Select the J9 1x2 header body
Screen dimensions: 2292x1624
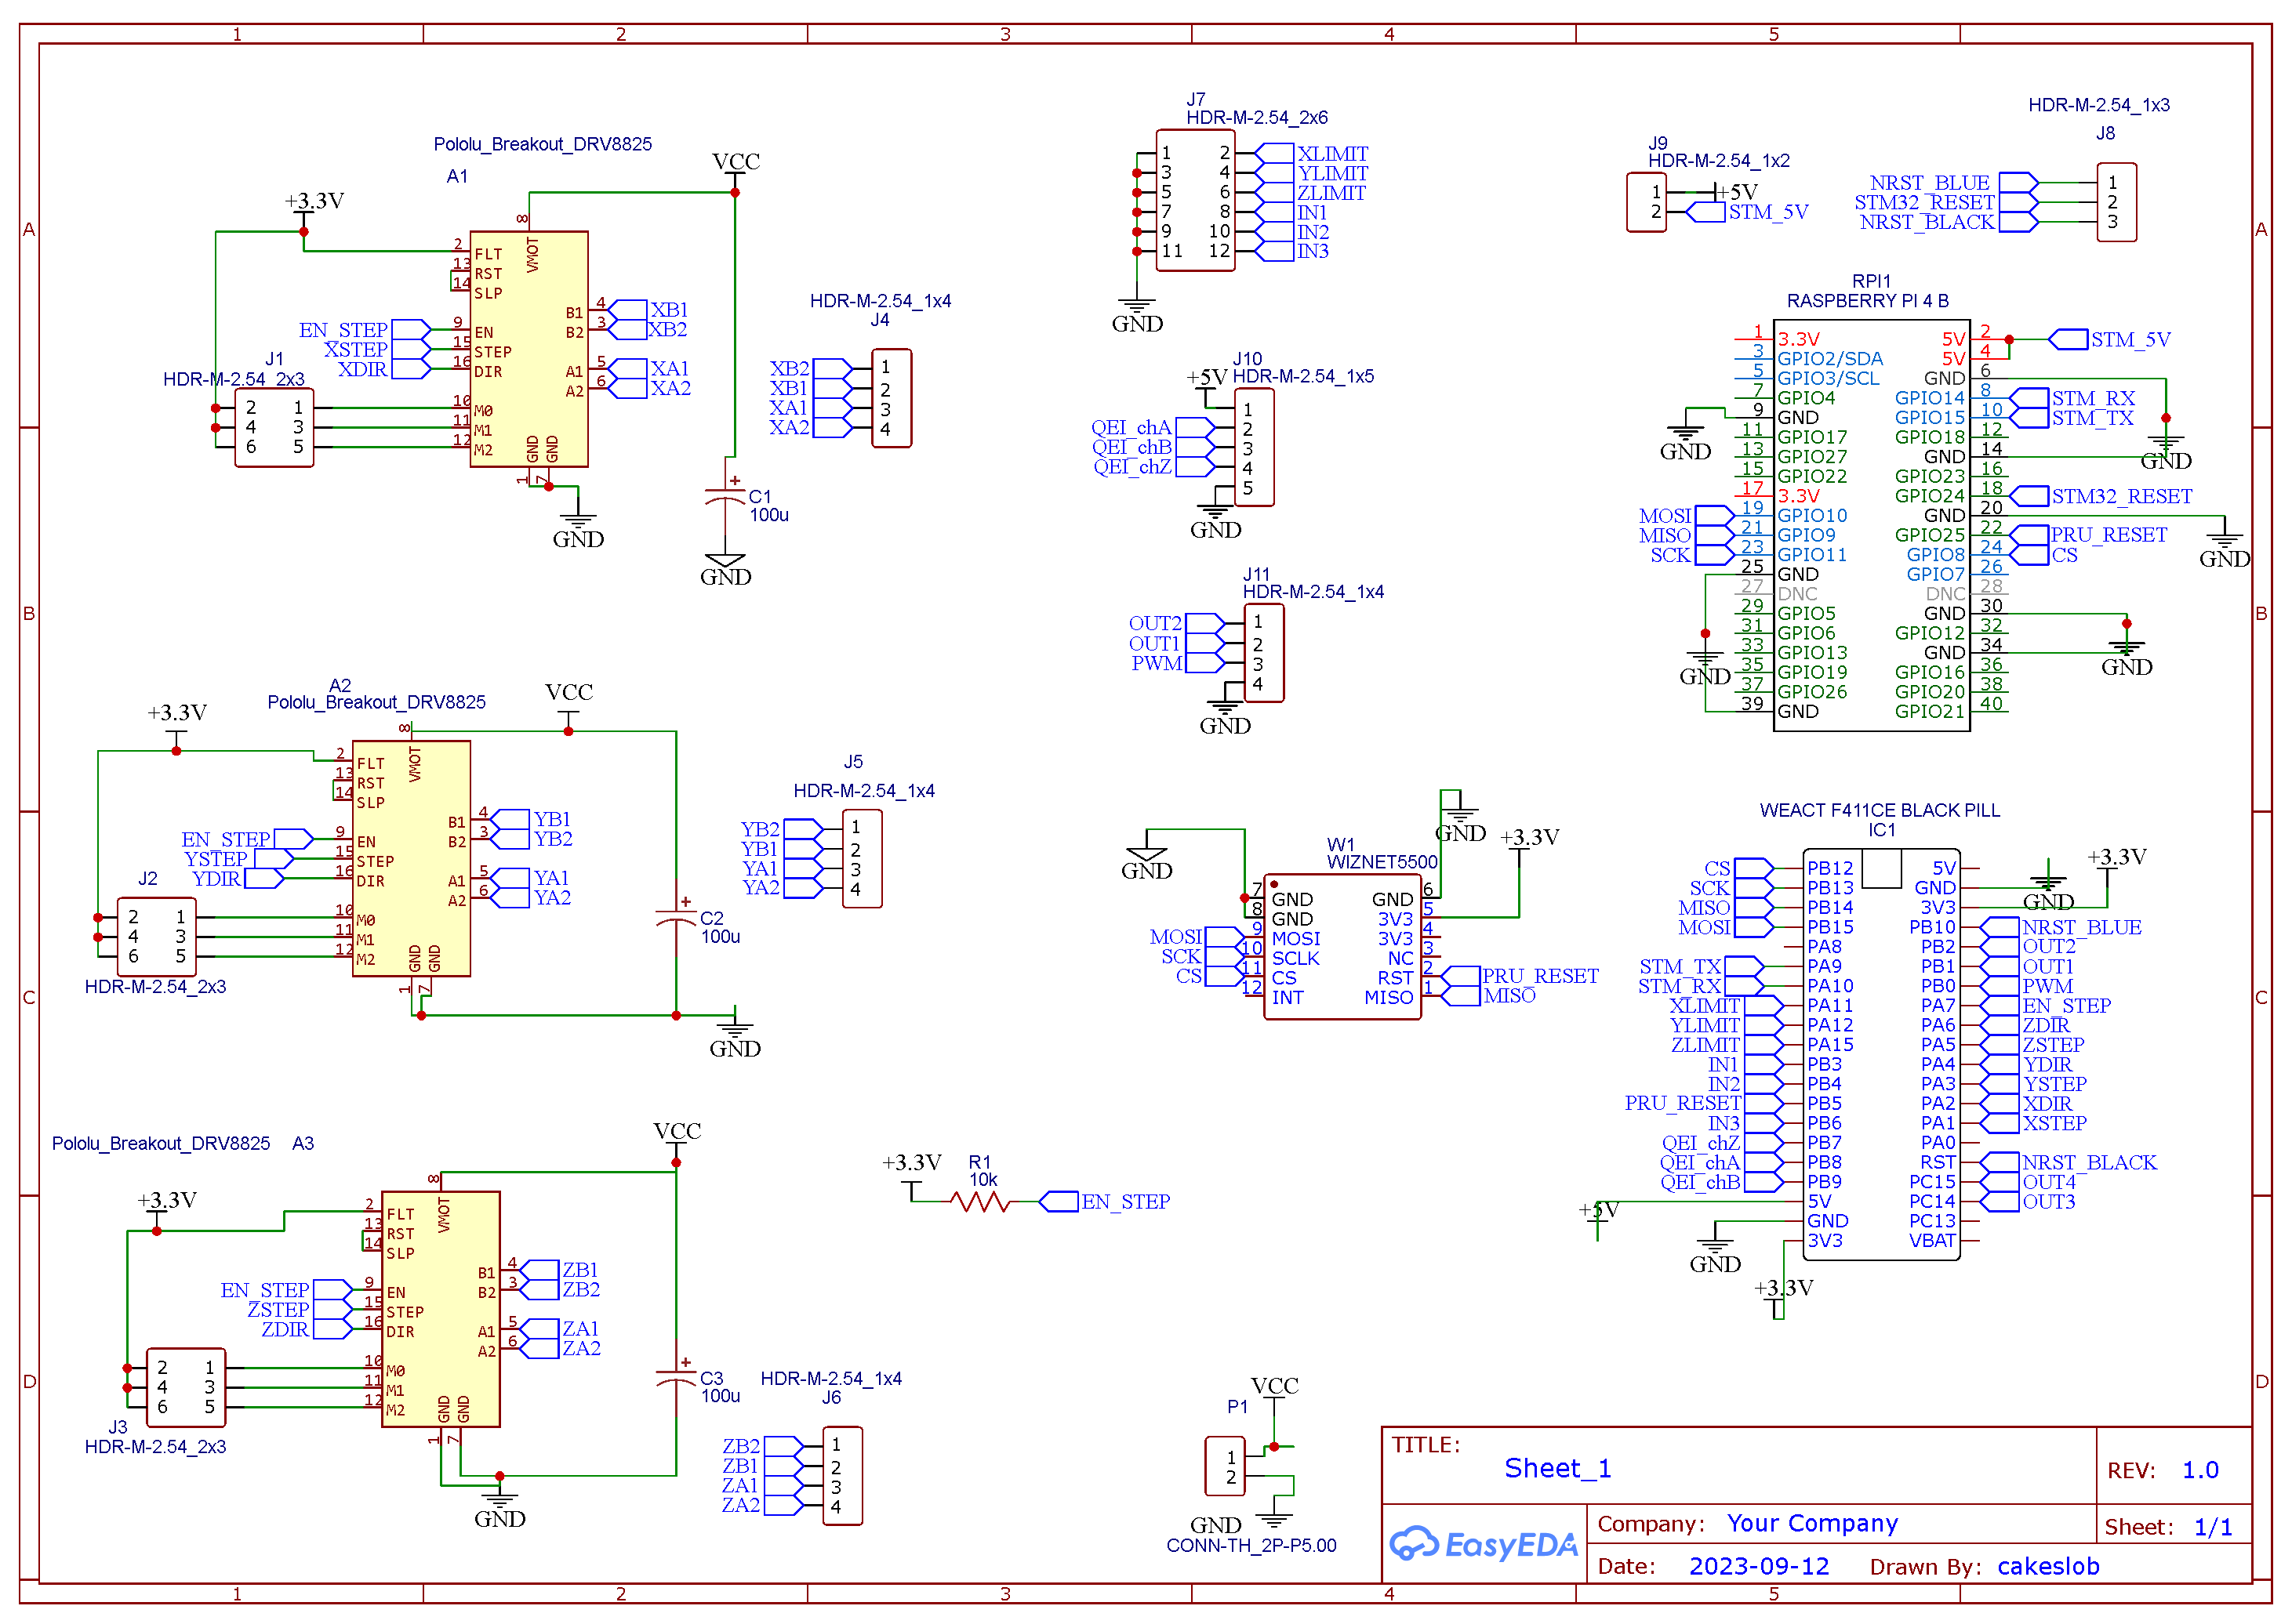pos(1646,202)
